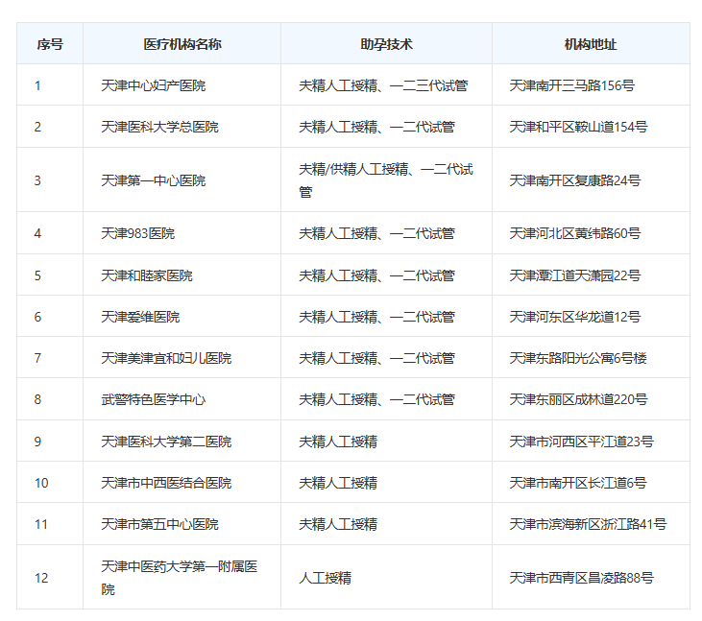This screenshot has height=621, width=702.
Task: Click the 助孕技术 column header
Action: (x=386, y=44)
